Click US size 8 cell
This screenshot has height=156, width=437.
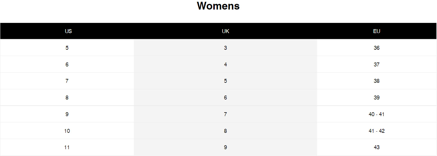[x=67, y=98]
